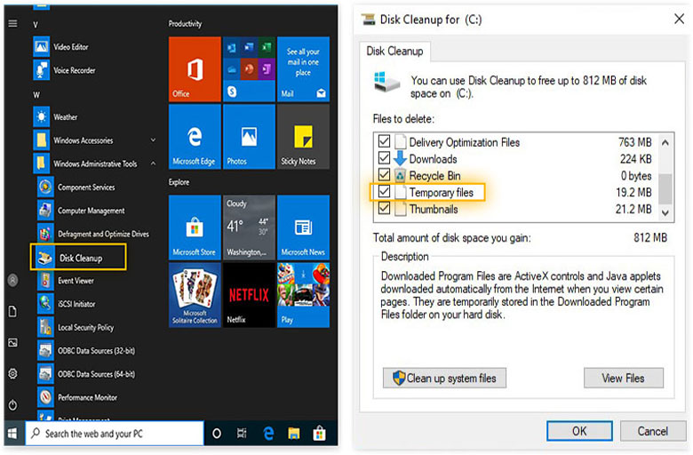The width and height of the screenshot is (693, 455).
Task: Open the Microsoft Store tile
Action: [x=195, y=227]
